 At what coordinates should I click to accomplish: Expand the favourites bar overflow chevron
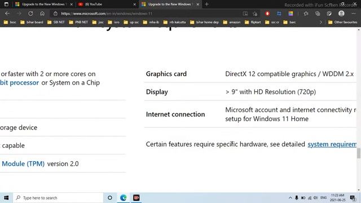[x=321, y=22]
